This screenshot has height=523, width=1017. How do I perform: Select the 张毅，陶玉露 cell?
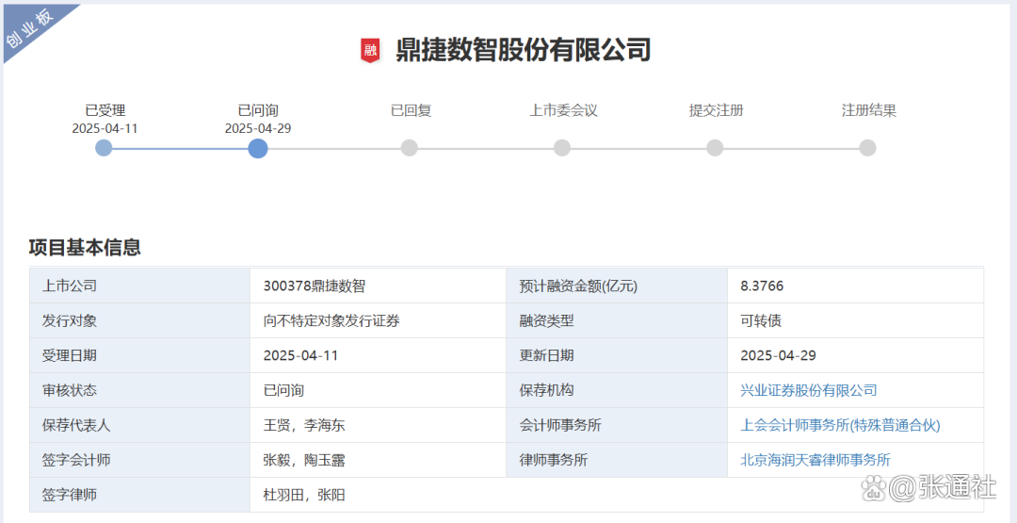tap(379, 461)
